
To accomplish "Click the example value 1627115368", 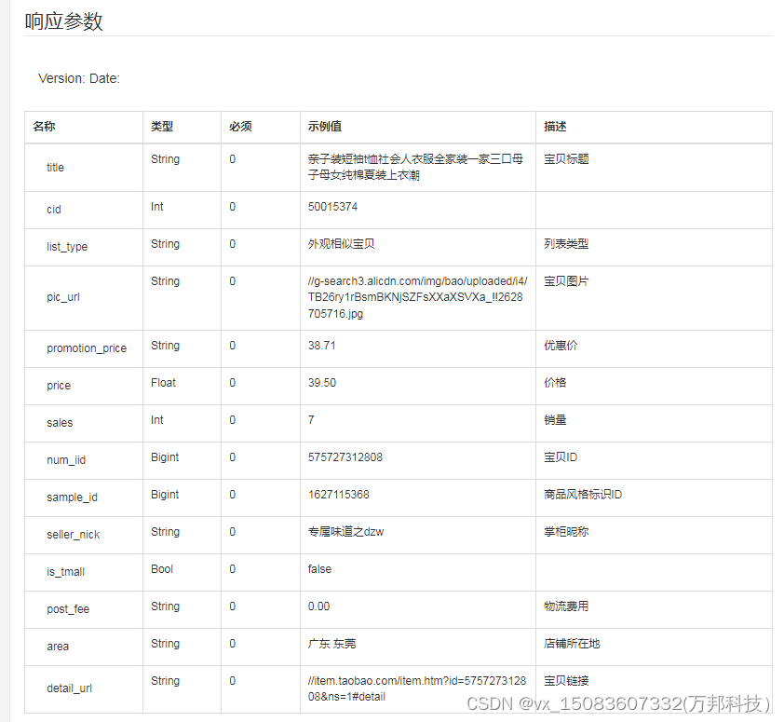I will click(x=339, y=495).
